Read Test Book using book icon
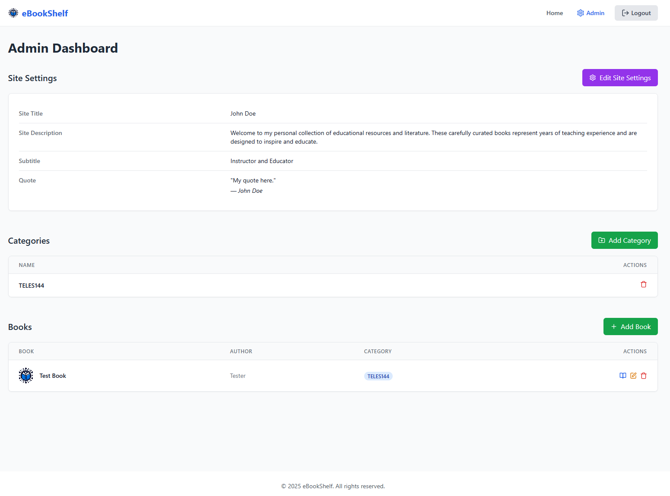This screenshot has width=670, height=496. 623,376
